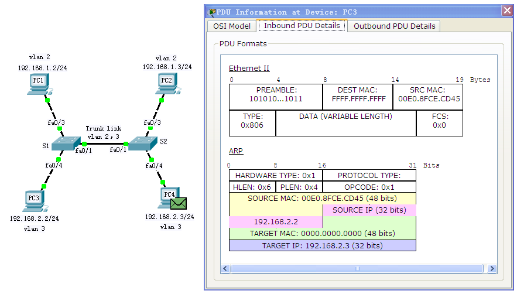This screenshot has height=294, width=517.
Task: Click the horizontal scrollbar left arrow
Action: click(225, 269)
